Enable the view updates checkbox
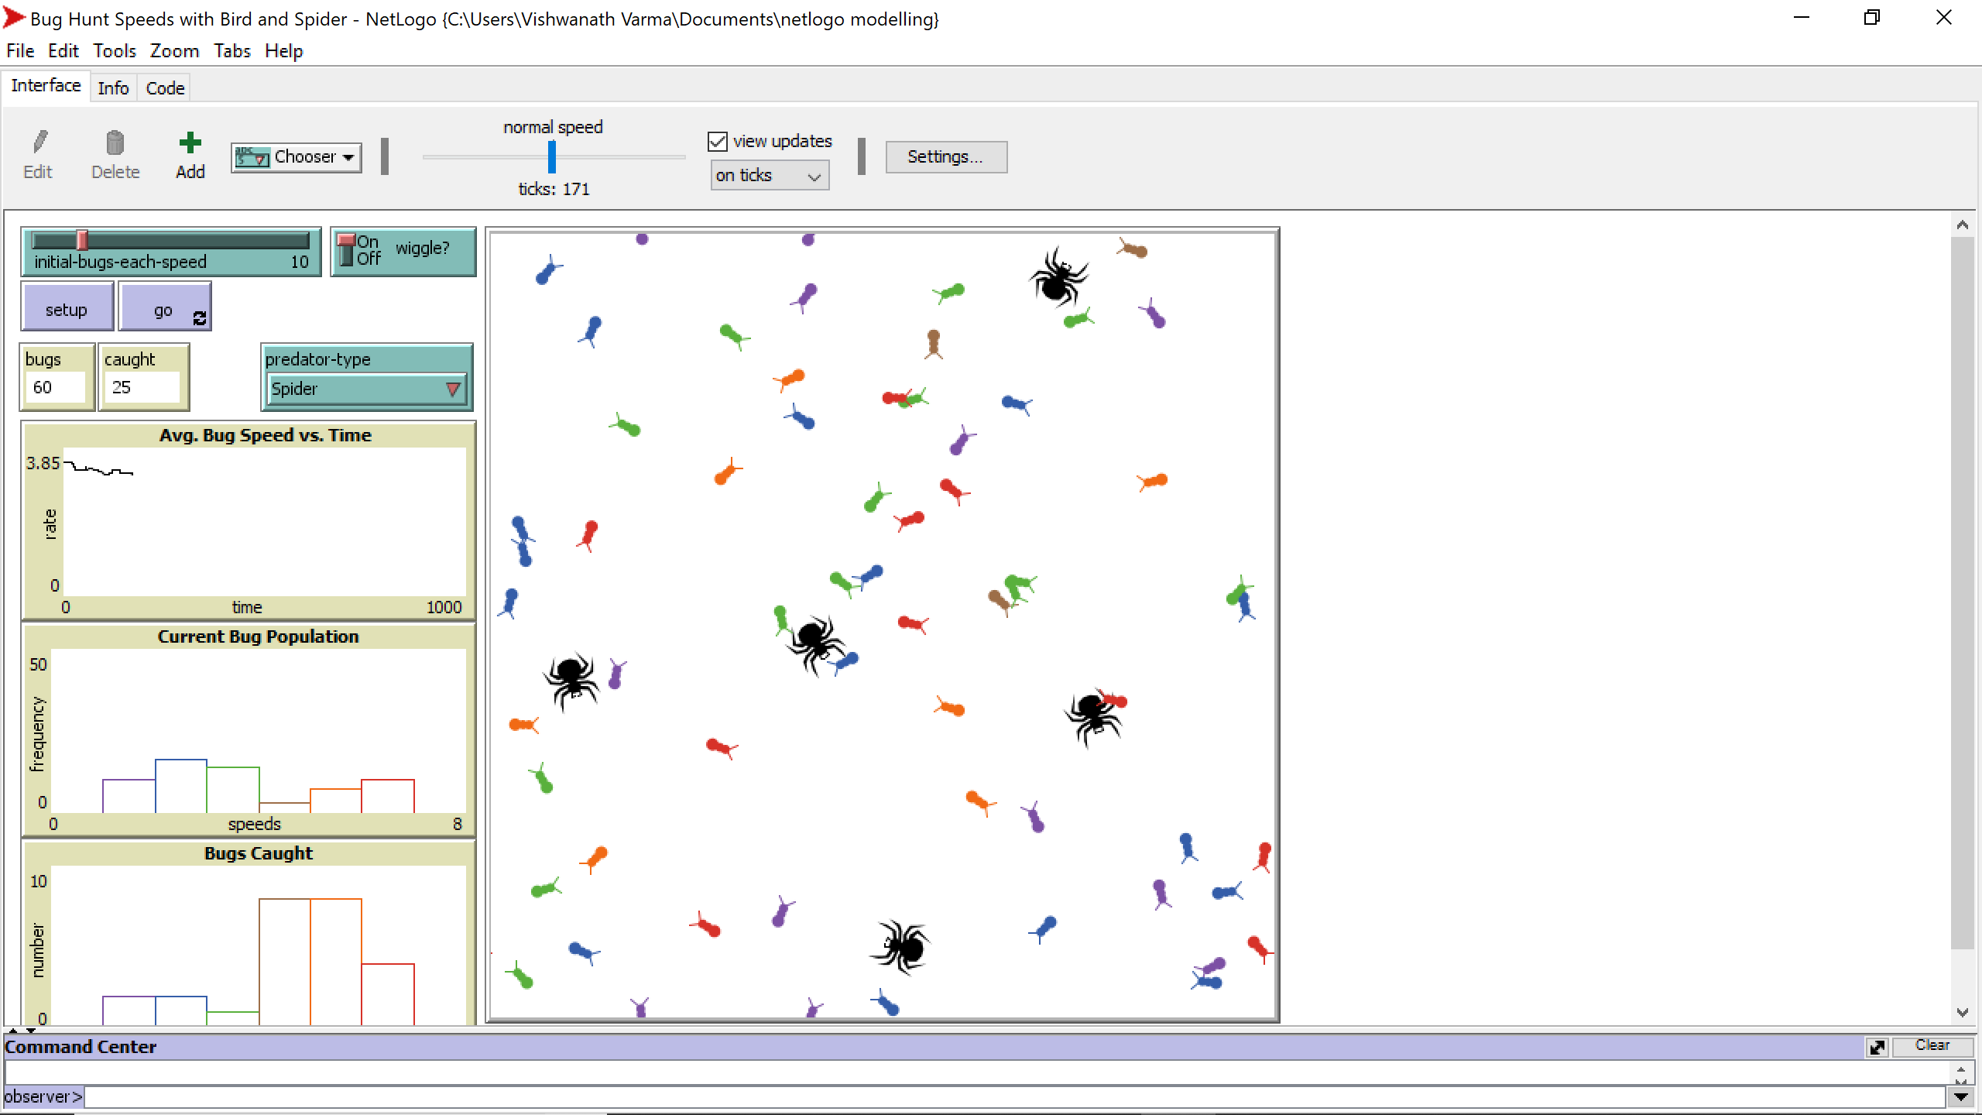This screenshot has height=1115, width=1982. tap(717, 140)
